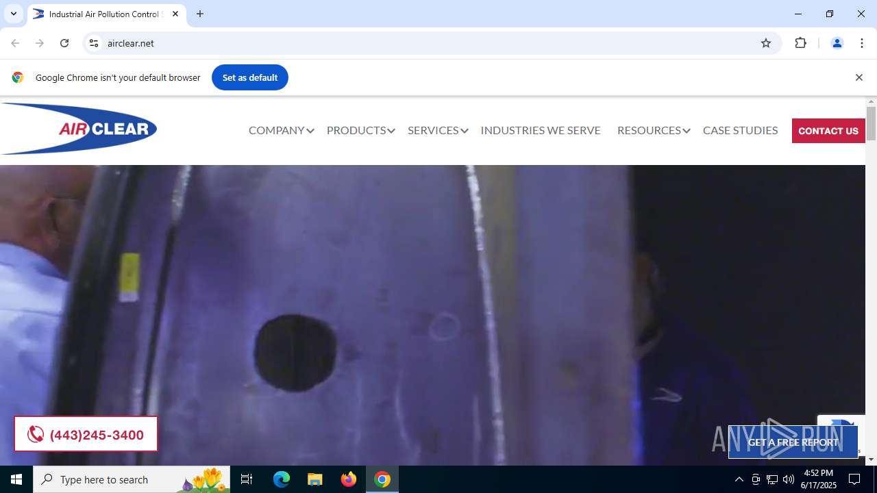Viewport: 877px width, 493px height.
Task: Click the Air Clear logo
Action: [79, 129]
